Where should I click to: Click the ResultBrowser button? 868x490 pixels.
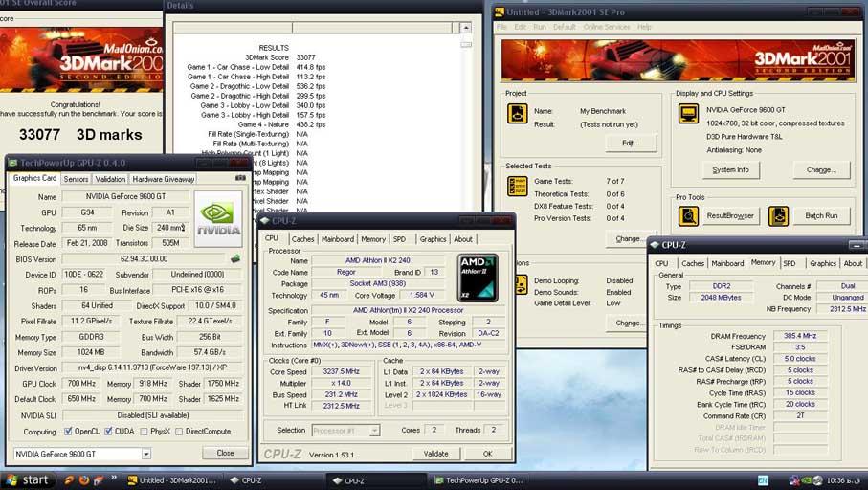pyautogui.click(x=730, y=216)
